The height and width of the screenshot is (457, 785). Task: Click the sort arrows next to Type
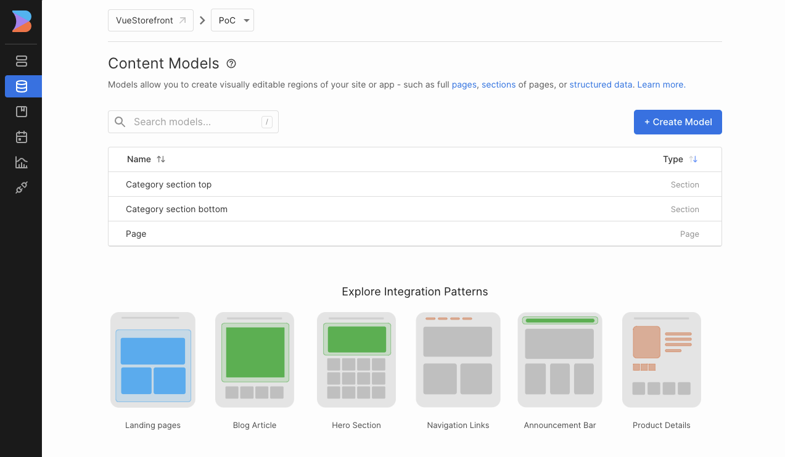(x=694, y=159)
